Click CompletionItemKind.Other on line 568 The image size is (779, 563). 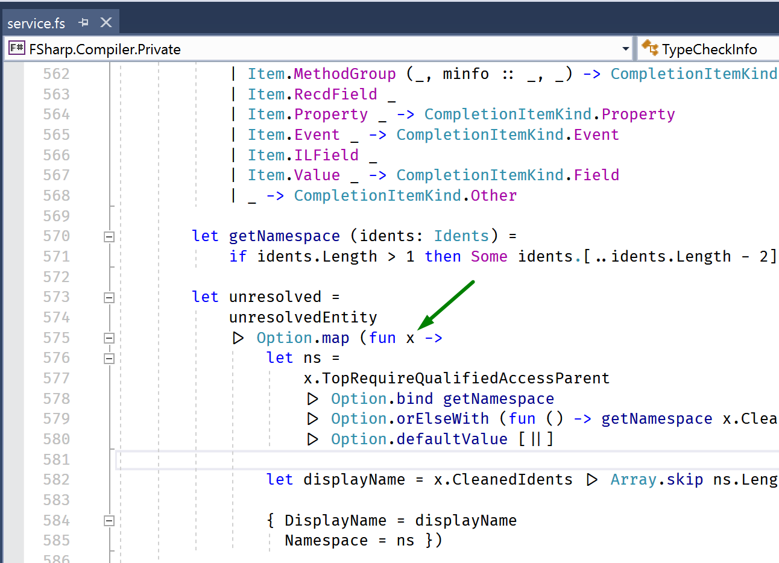(405, 195)
